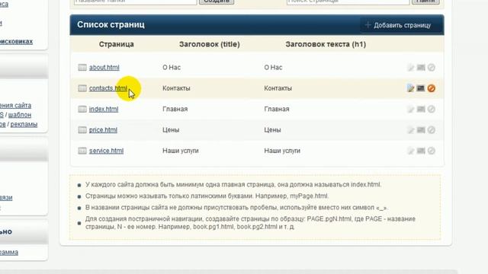
Task: Click the page icon beside contacts.html
Action: (82, 88)
